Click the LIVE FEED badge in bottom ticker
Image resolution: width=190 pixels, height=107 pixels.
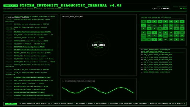tap(11, 104)
